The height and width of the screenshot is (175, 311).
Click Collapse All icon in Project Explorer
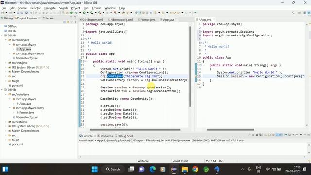[x=65, y=22]
